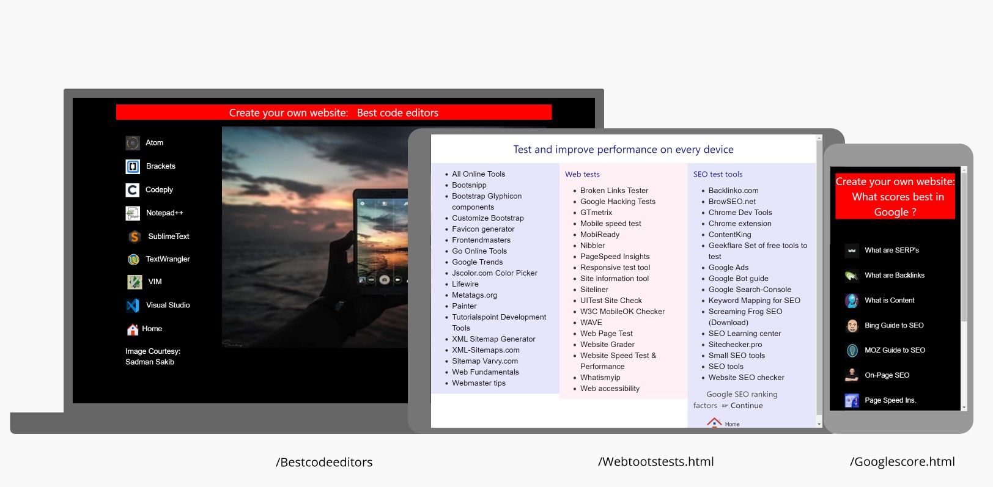993x487 pixels.
Task: Open Backlinko.com link
Action: click(733, 191)
